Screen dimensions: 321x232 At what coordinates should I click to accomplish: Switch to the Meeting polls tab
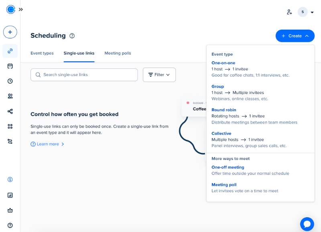pos(118,53)
